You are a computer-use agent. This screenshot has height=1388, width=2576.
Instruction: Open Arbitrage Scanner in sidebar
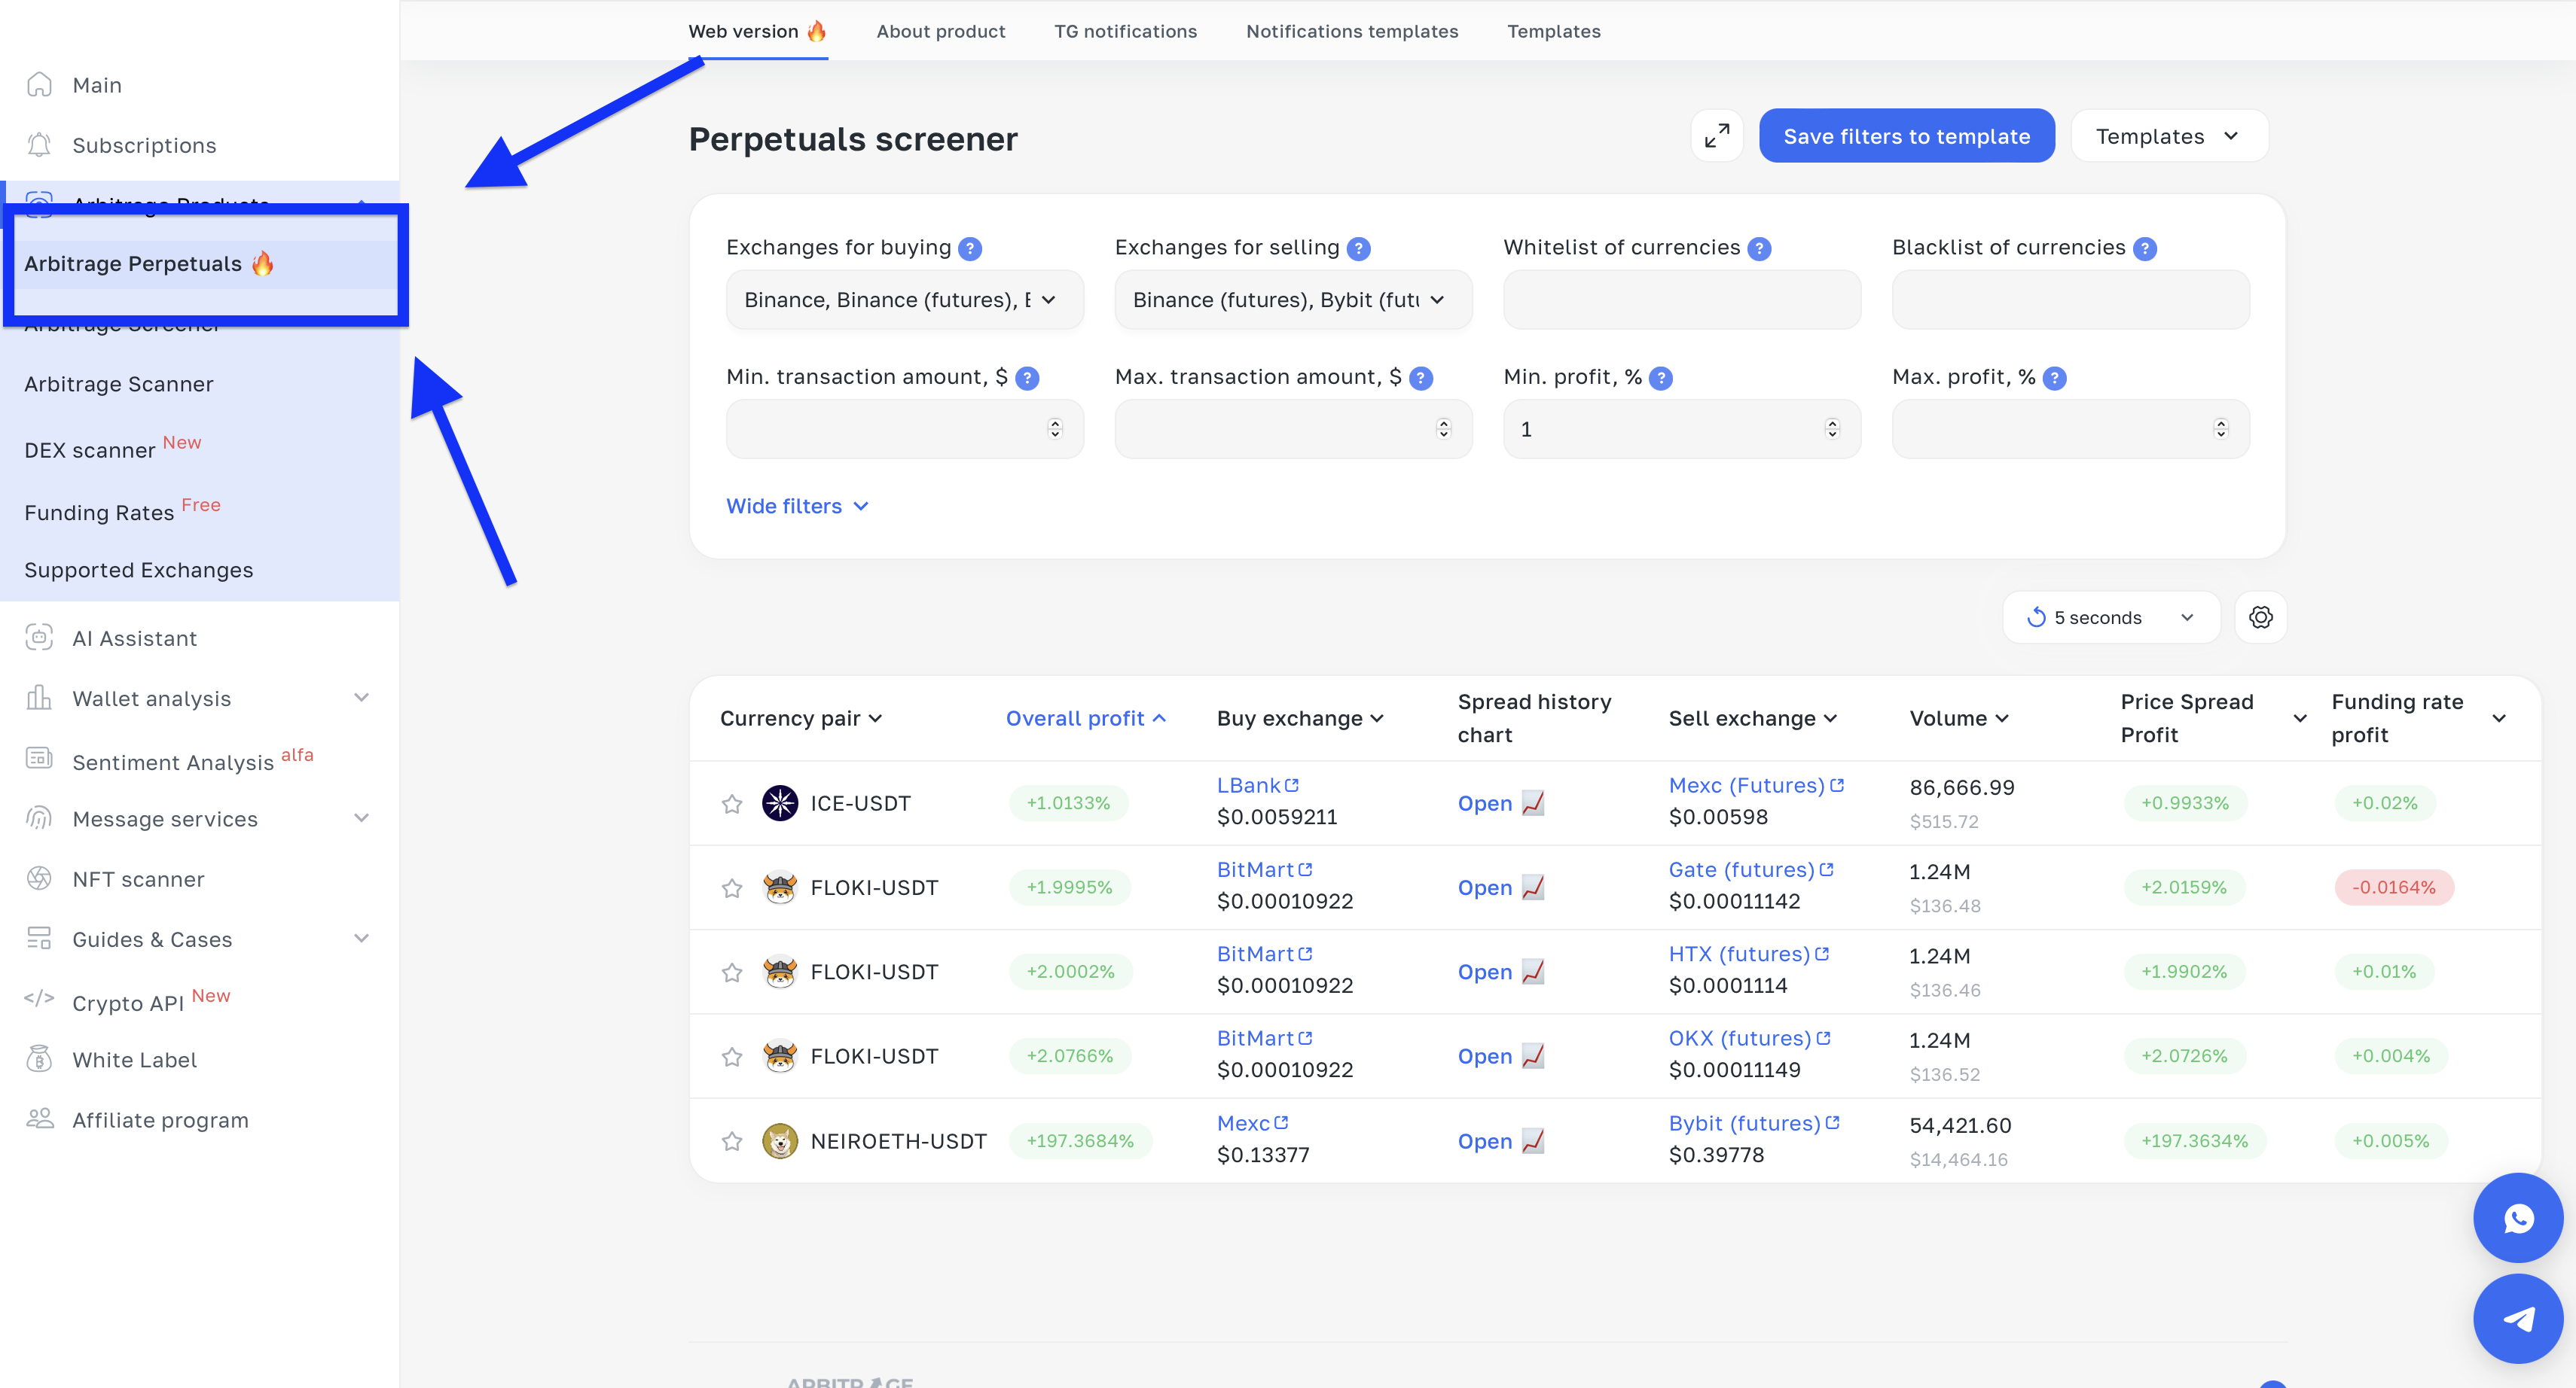point(119,384)
